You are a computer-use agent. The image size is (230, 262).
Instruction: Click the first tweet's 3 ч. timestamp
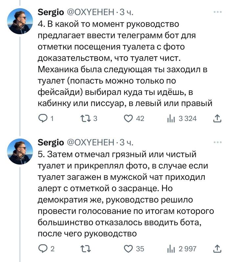pyautogui.click(x=126, y=13)
